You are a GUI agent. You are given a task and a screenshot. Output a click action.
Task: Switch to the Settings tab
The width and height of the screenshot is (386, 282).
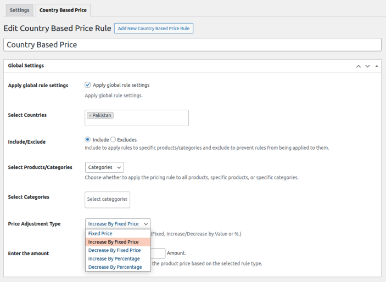[x=19, y=10]
